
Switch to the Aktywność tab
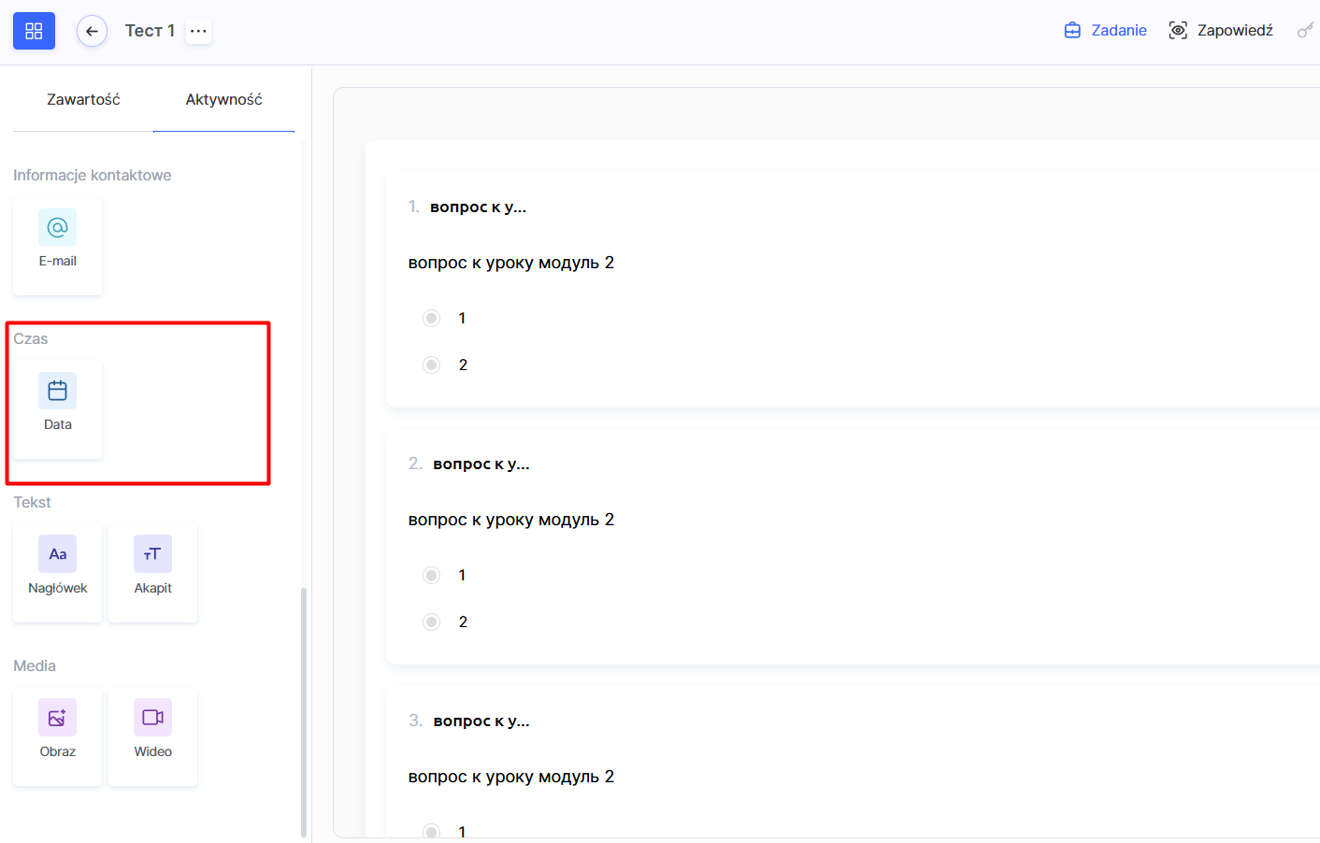tap(223, 99)
